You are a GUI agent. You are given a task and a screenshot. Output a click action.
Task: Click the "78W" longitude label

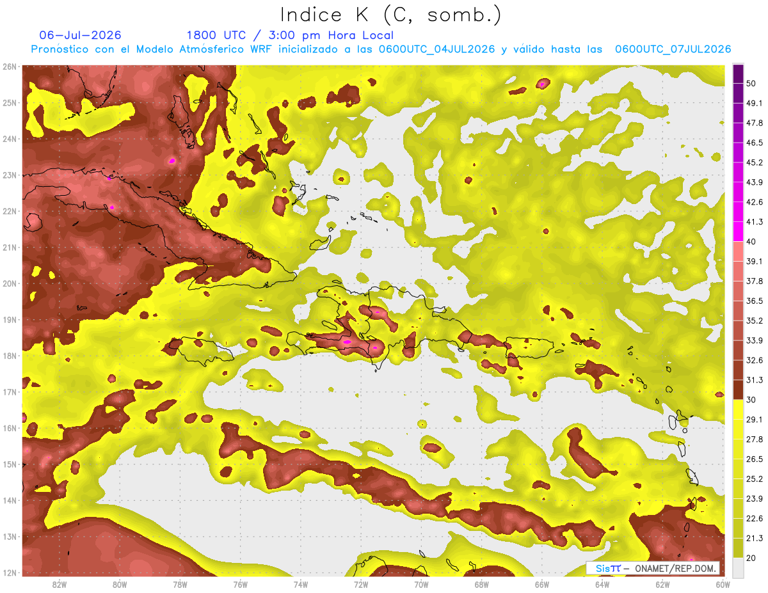[x=180, y=585]
